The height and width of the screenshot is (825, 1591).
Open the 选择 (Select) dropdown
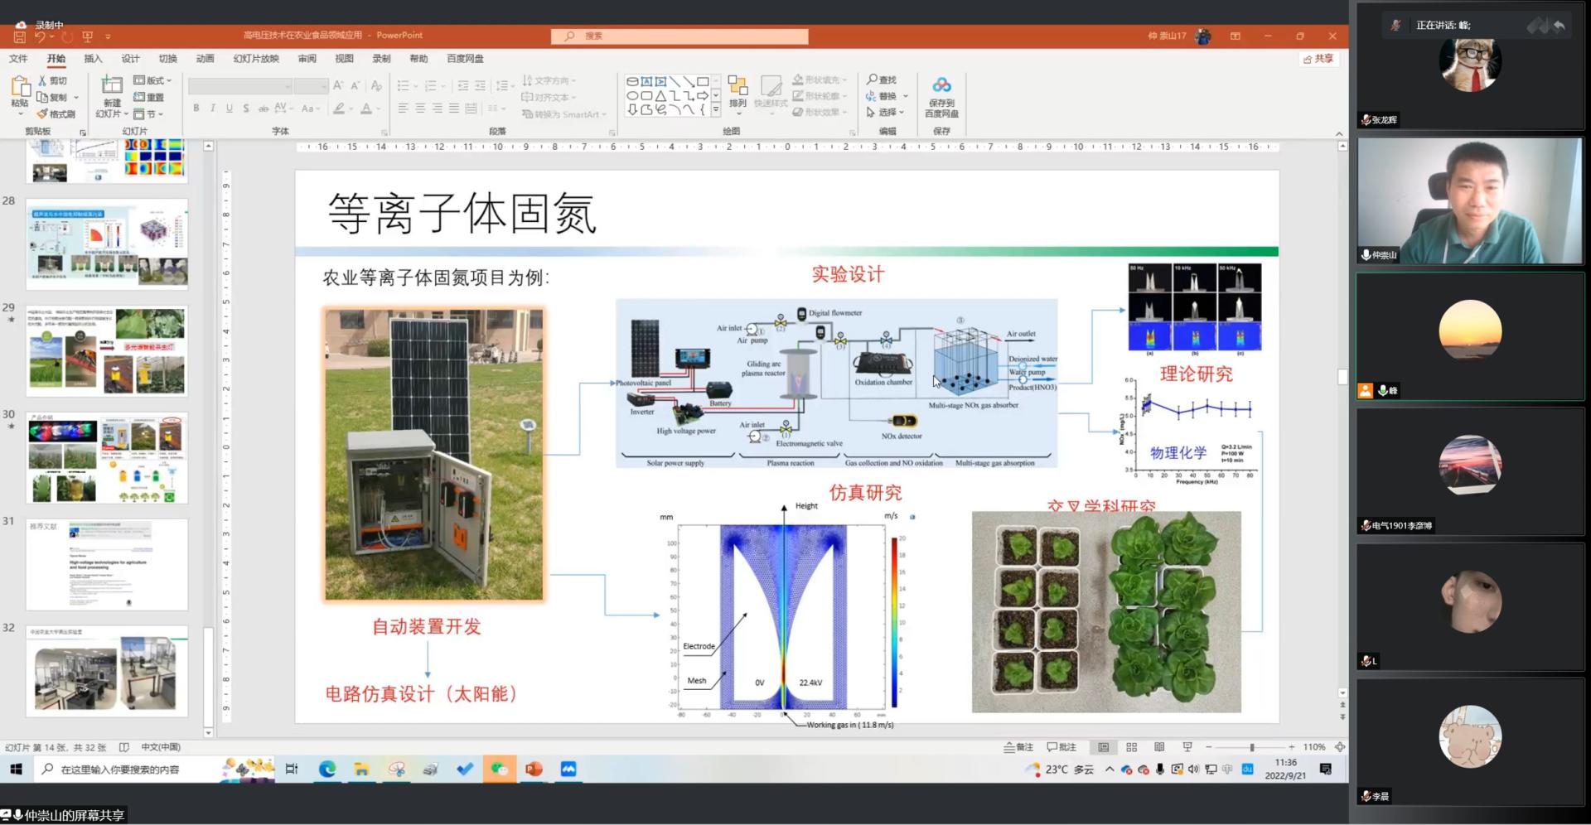click(885, 112)
